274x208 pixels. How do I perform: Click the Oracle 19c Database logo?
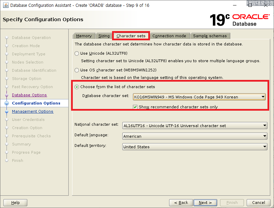pos(239,20)
